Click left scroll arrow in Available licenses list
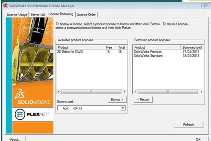The image size is (211, 141). tap(59, 92)
